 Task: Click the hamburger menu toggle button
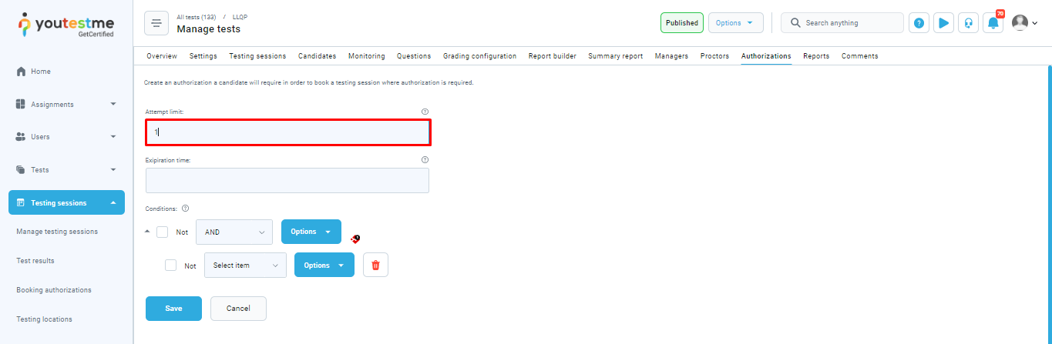click(156, 23)
